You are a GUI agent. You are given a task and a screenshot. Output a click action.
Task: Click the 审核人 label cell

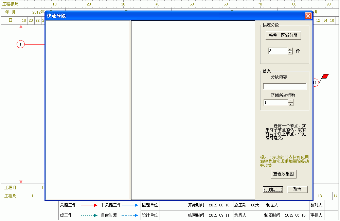(x=316, y=215)
